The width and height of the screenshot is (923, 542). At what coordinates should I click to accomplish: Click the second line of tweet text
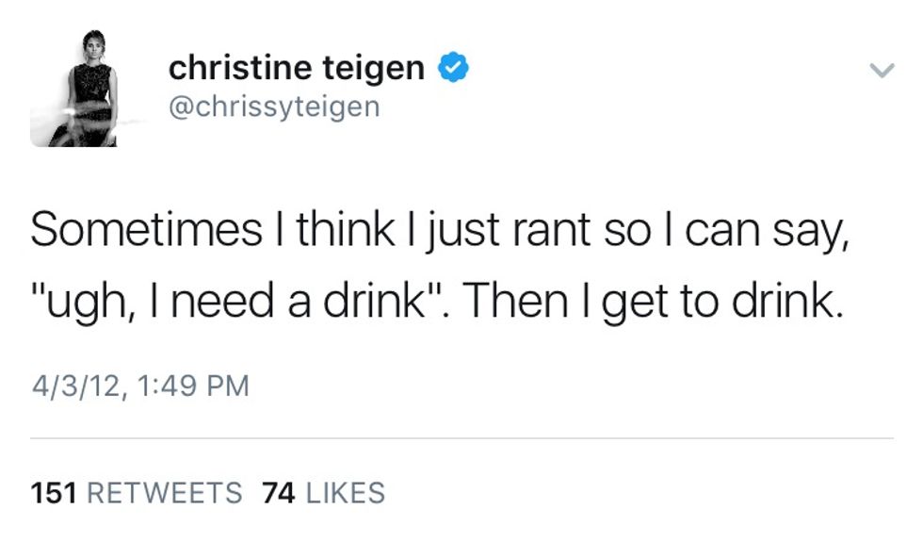coord(435,302)
